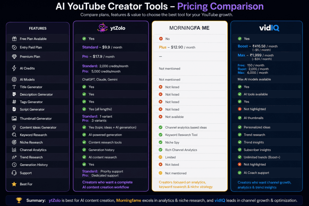The width and height of the screenshot is (309, 206).
Task: Click the bar chart icon beside Channel Analytics
Action: click(14, 150)
